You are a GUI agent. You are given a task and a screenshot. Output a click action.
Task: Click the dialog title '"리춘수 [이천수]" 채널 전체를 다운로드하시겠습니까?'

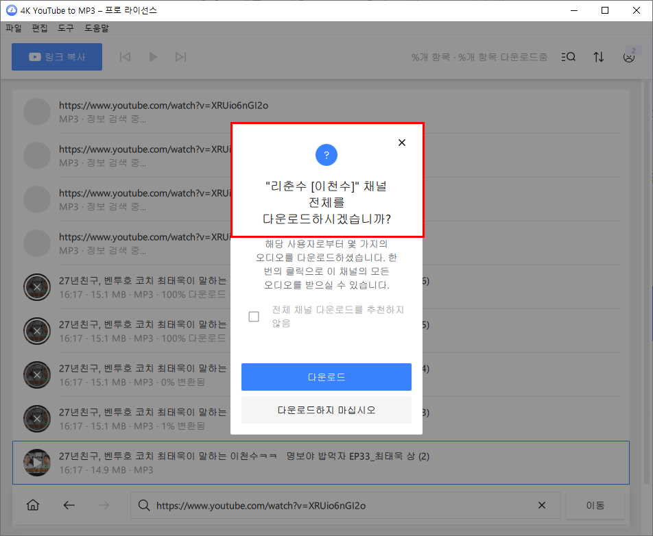pyautogui.click(x=326, y=202)
